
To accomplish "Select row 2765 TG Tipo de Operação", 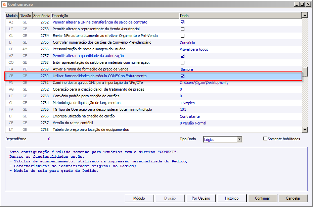I will [153, 109].
